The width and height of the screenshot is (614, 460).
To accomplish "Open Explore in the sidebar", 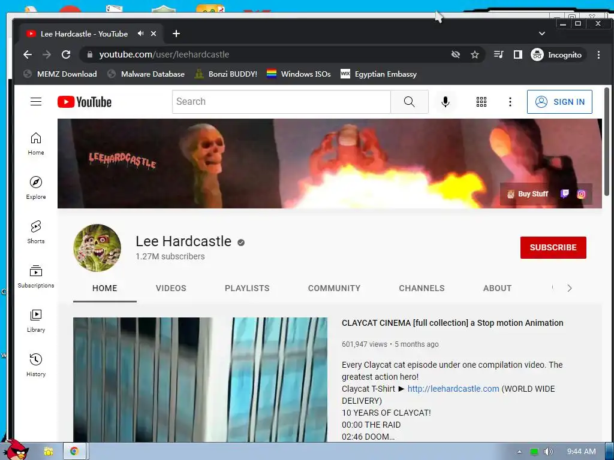I will click(x=36, y=188).
